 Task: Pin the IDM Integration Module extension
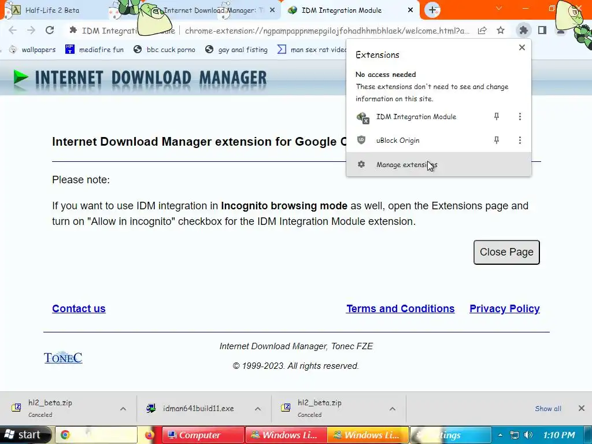pyautogui.click(x=497, y=117)
